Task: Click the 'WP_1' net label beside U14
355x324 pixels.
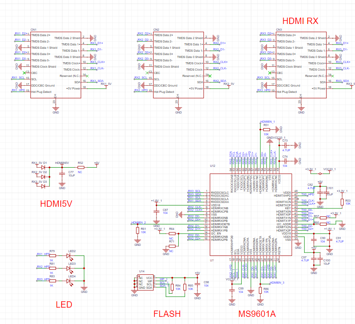Action: (x=164, y=279)
